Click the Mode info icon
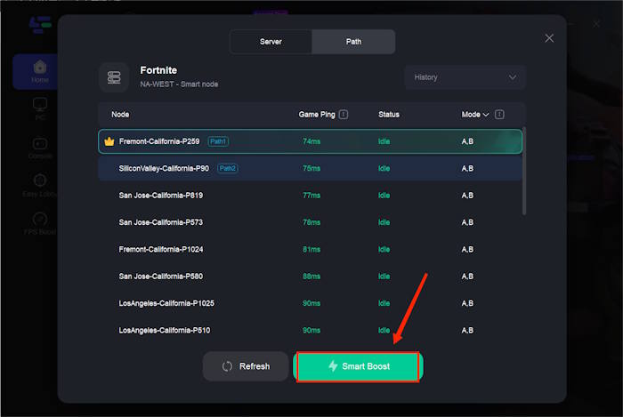Viewport: 623px width, 417px height. pyautogui.click(x=499, y=115)
